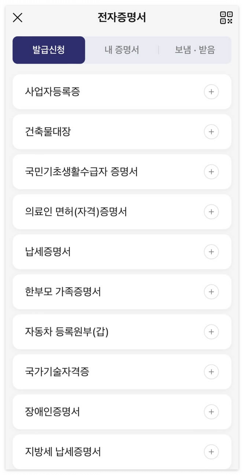Close the 전자증명서 screen
The image size is (244, 475).
pyautogui.click(x=17, y=18)
